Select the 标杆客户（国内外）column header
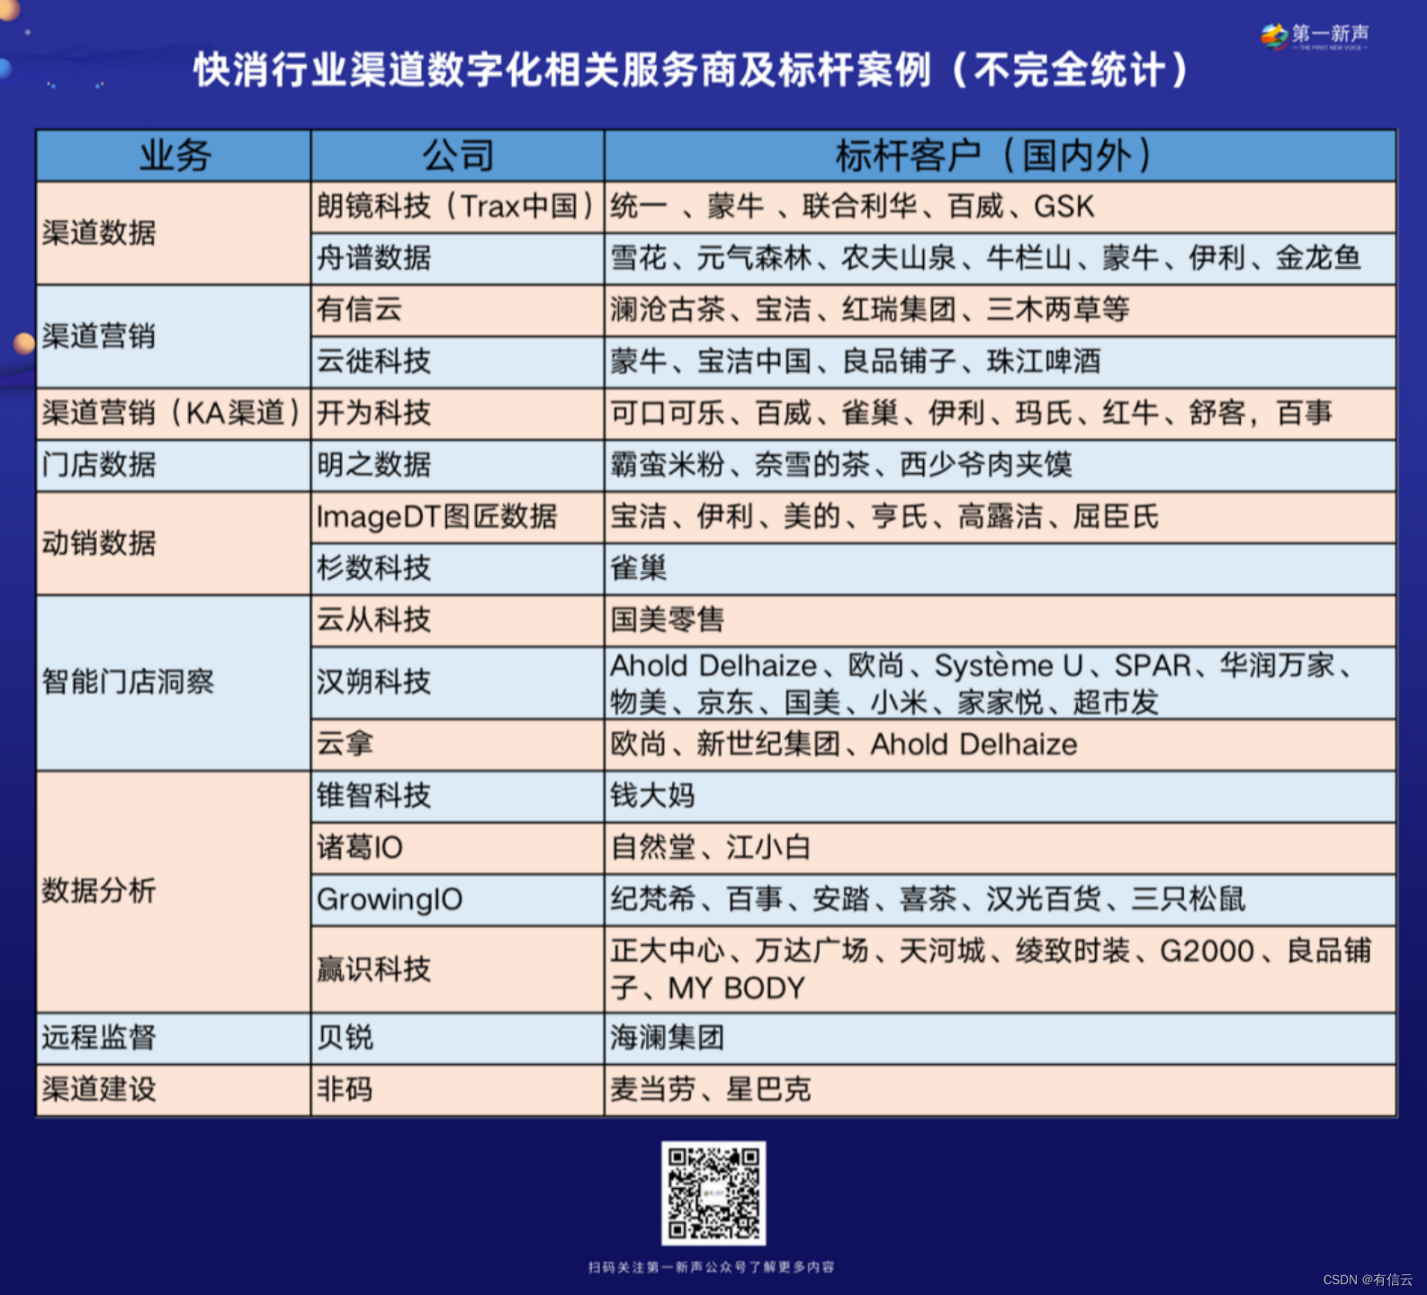 click(1001, 156)
